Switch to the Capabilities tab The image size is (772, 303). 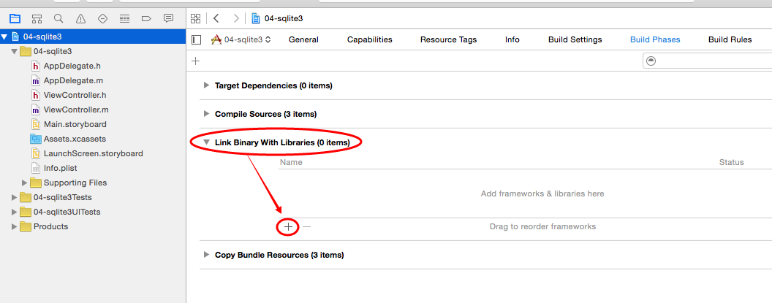(x=370, y=40)
